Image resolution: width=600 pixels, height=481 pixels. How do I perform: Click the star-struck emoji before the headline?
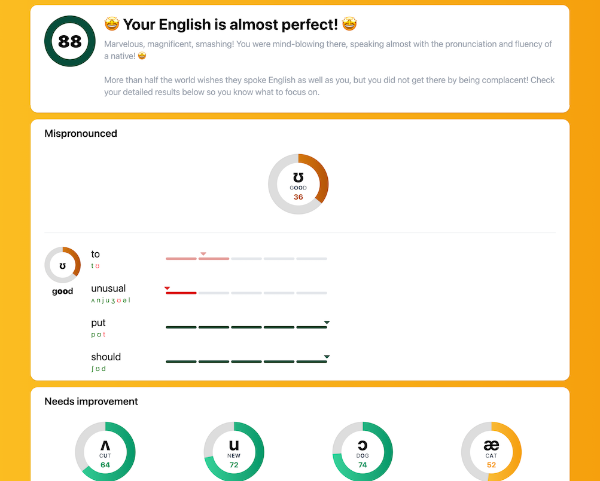click(112, 24)
